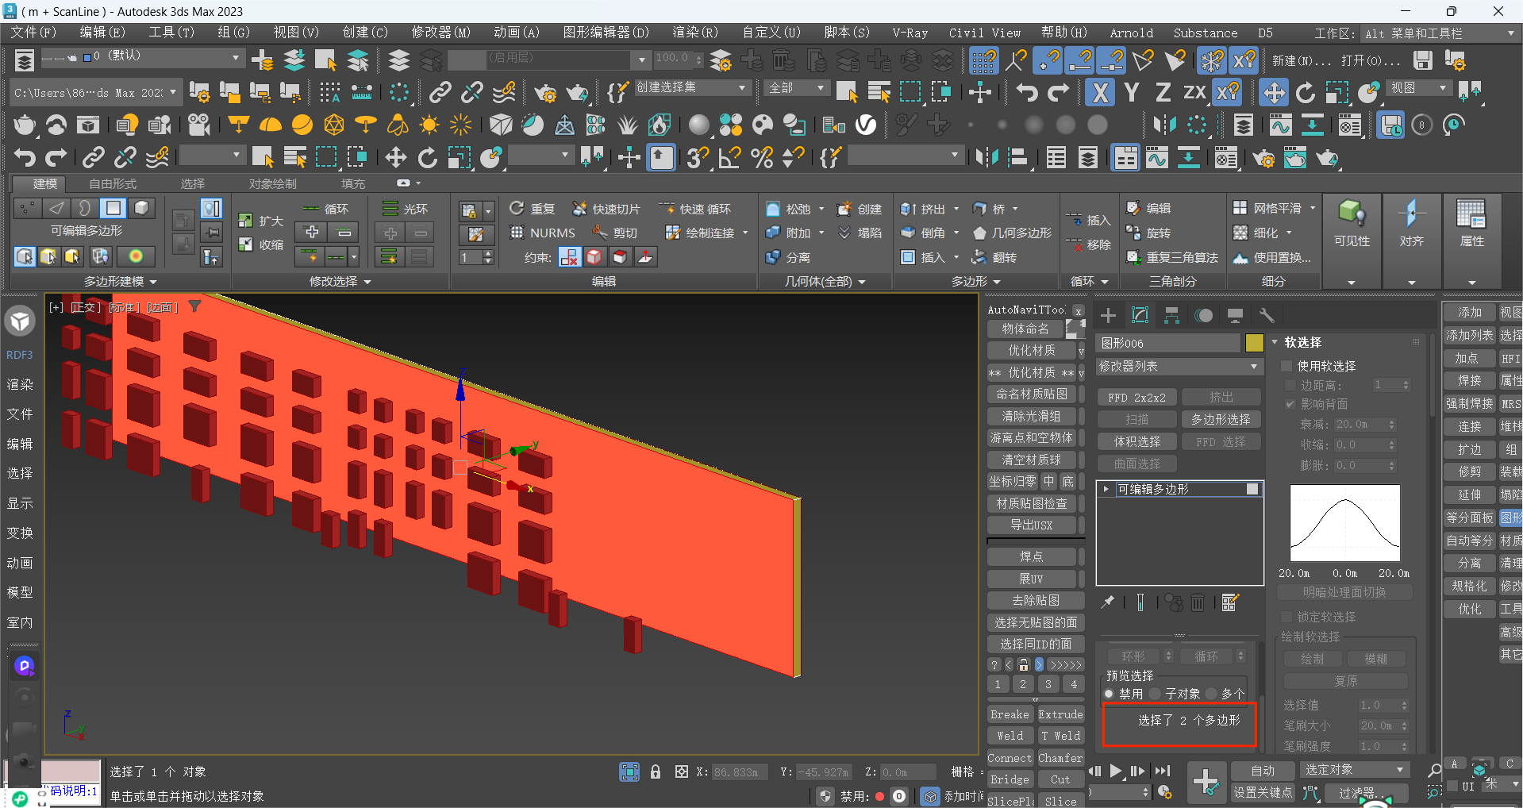Pin the modifier stack

coord(1108,602)
